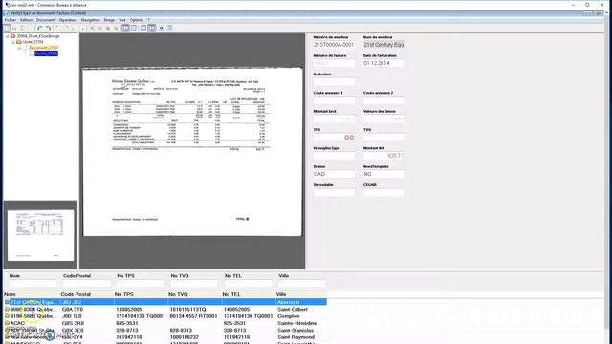The image size is (612, 344).
Task: Sort vendor list by Ville column header
Action: [301, 294]
